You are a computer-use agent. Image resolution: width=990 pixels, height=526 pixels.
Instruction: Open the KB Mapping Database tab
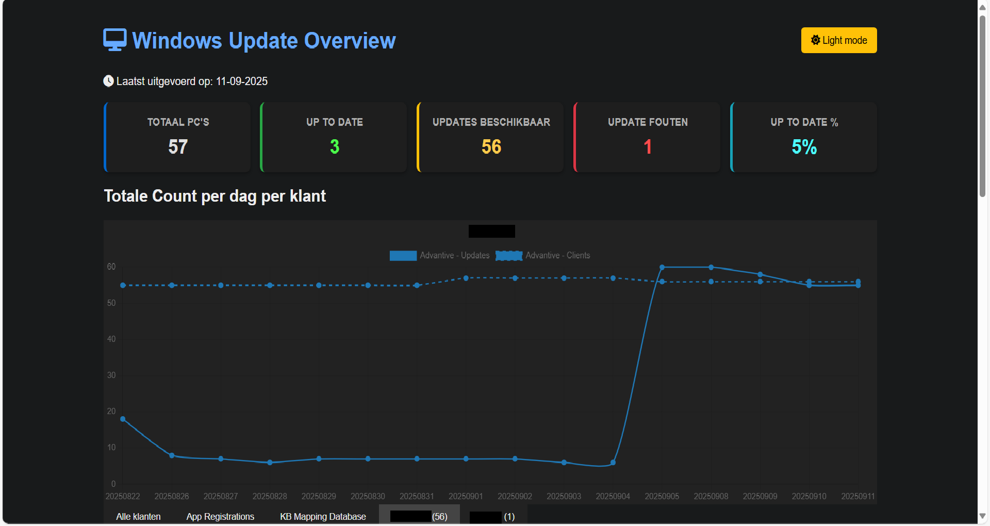point(323,516)
